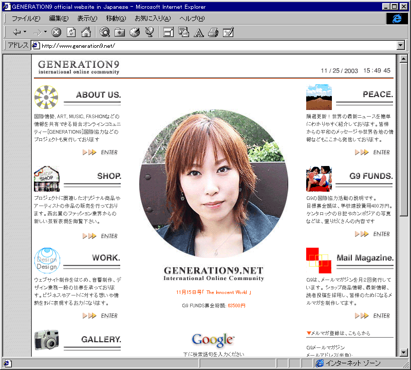The width and height of the screenshot is (411, 370).
Task: Click the PEACE landscape thumbnail
Action: [x=319, y=97]
